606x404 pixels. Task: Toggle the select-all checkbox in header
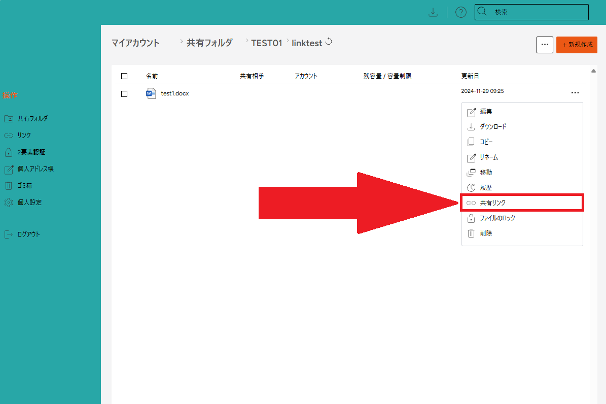point(124,76)
